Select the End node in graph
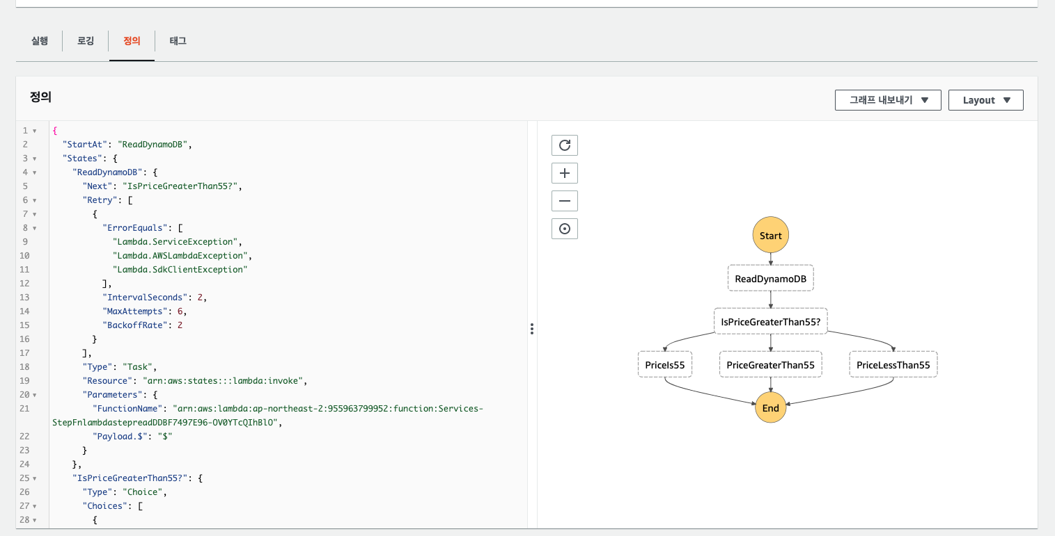Viewport: 1055px width, 536px height. 771,408
